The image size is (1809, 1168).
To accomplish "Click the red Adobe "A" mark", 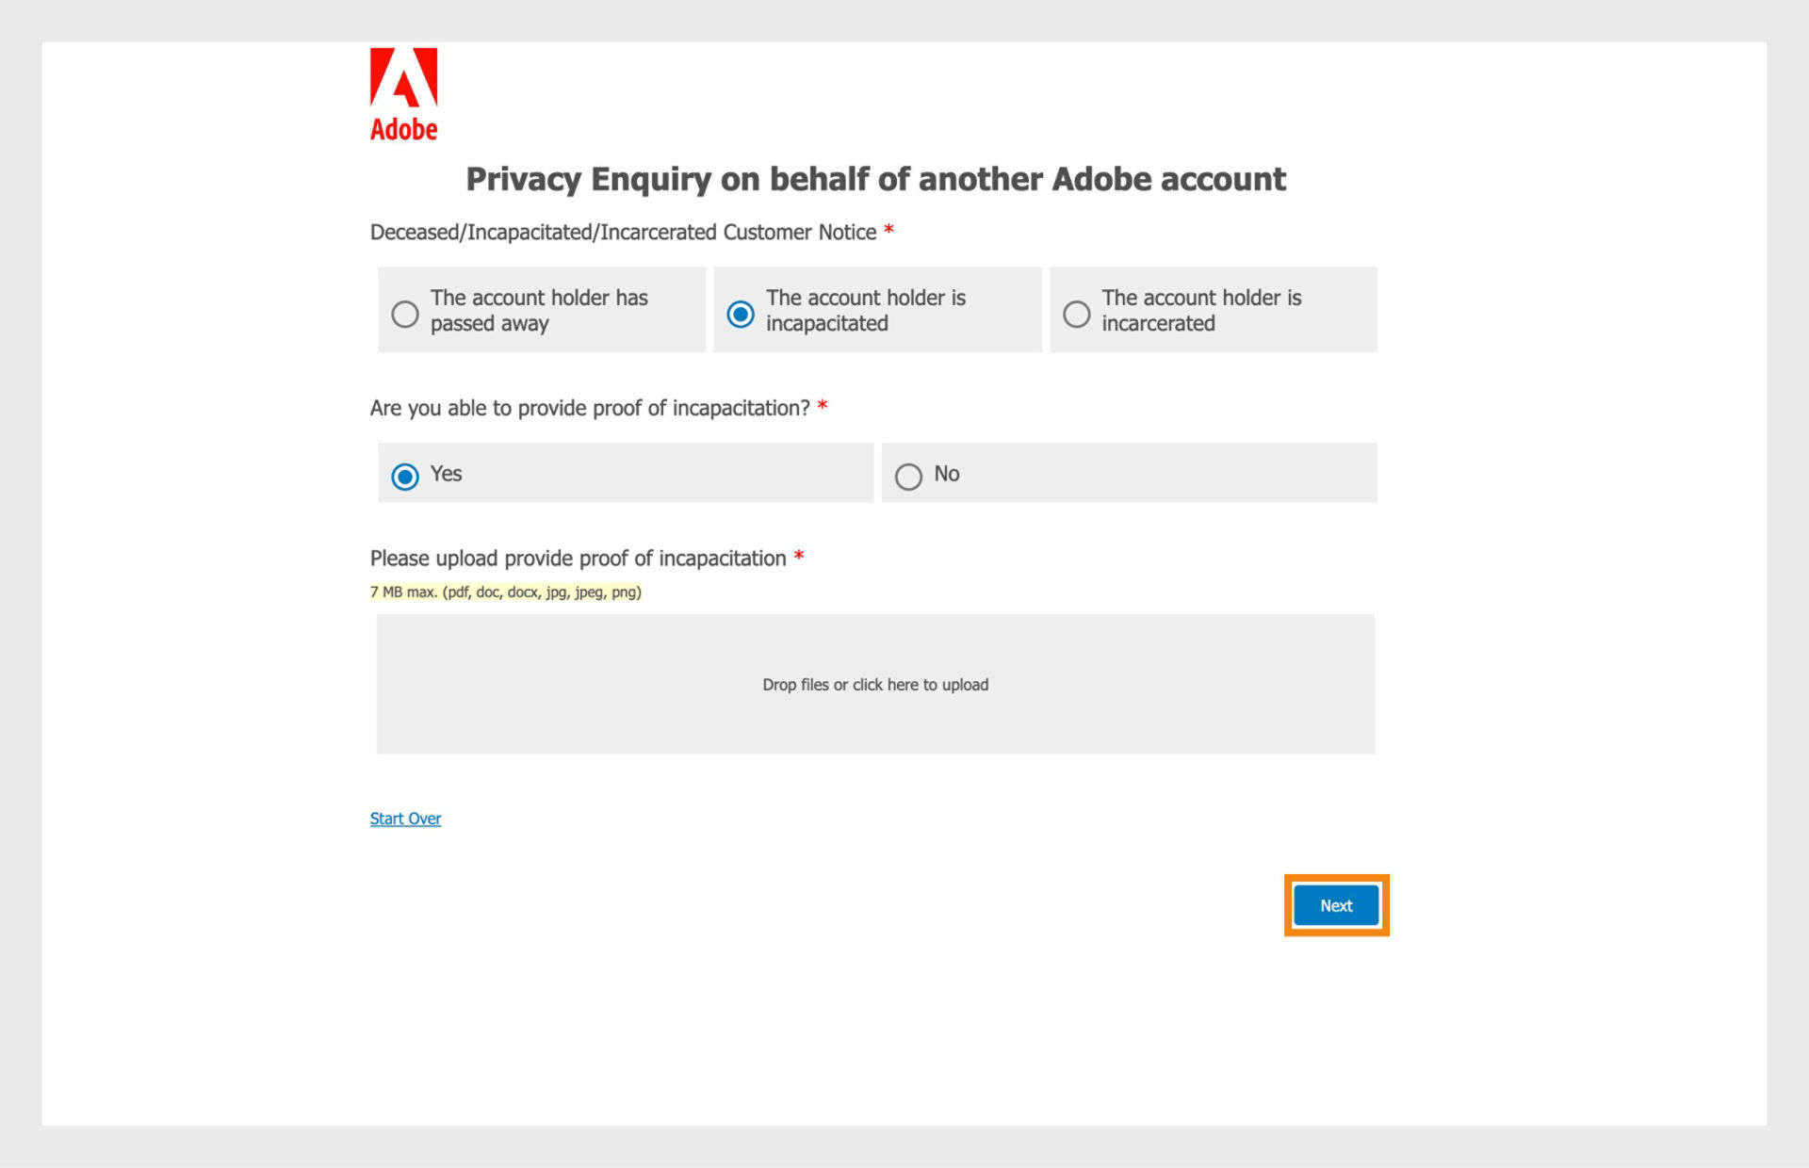I will click(403, 83).
